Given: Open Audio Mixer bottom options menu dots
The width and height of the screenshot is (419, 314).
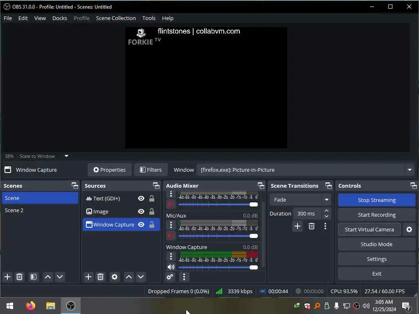Looking at the screenshot, I should coord(184,277).
